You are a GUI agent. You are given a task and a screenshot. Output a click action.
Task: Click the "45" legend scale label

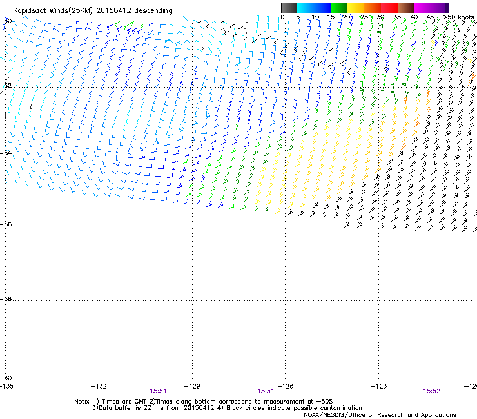430,17
